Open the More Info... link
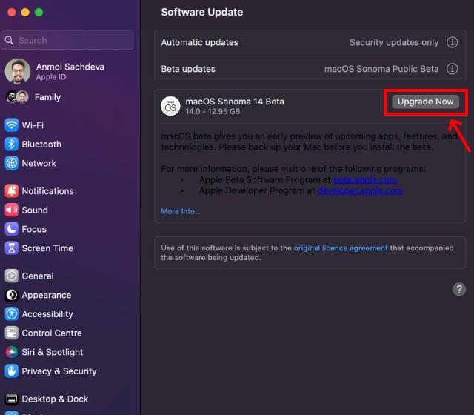This screenshot has height=415, width=474. click(181, 211)
